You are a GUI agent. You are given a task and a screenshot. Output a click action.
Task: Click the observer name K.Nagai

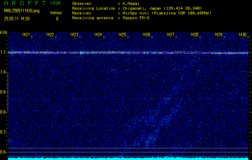click(x=131, y=4)
